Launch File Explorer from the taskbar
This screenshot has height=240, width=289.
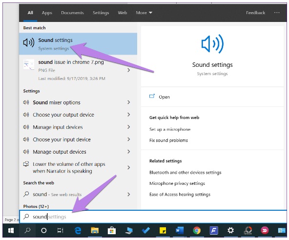[95, 230]
